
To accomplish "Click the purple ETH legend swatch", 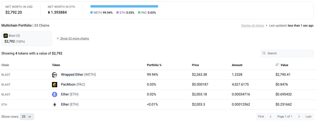I will coord(117,12).
